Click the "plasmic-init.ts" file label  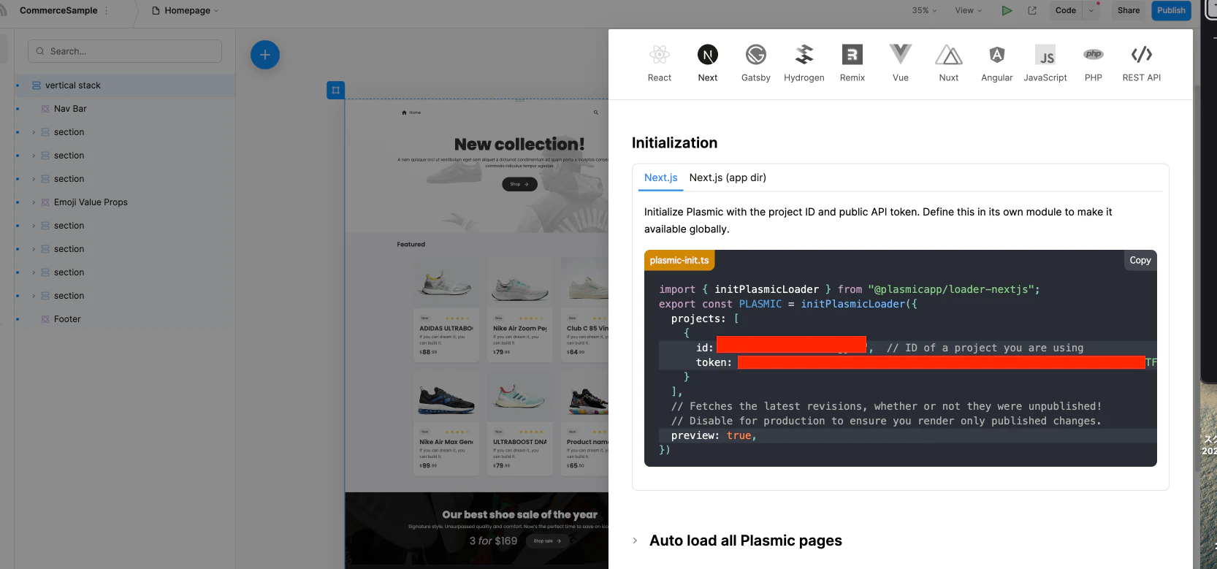click(679, 260)
